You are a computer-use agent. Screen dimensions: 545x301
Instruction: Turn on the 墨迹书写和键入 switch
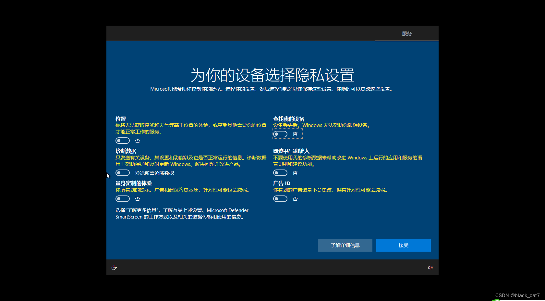pyautogui.click(x=280, y=173)
